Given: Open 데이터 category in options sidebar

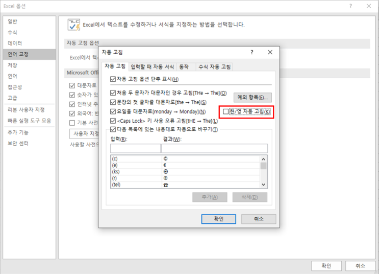Looking at the screenshot, I should [29, 43].
